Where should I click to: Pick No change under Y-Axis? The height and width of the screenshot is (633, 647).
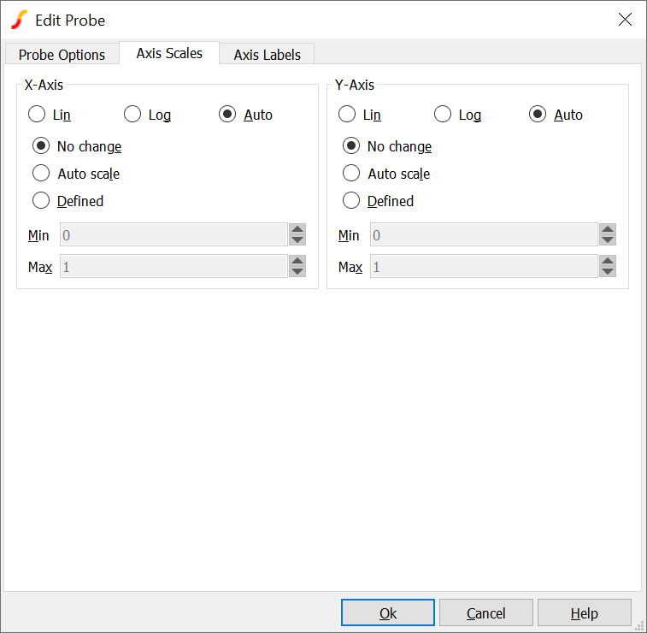coord(351,146)
